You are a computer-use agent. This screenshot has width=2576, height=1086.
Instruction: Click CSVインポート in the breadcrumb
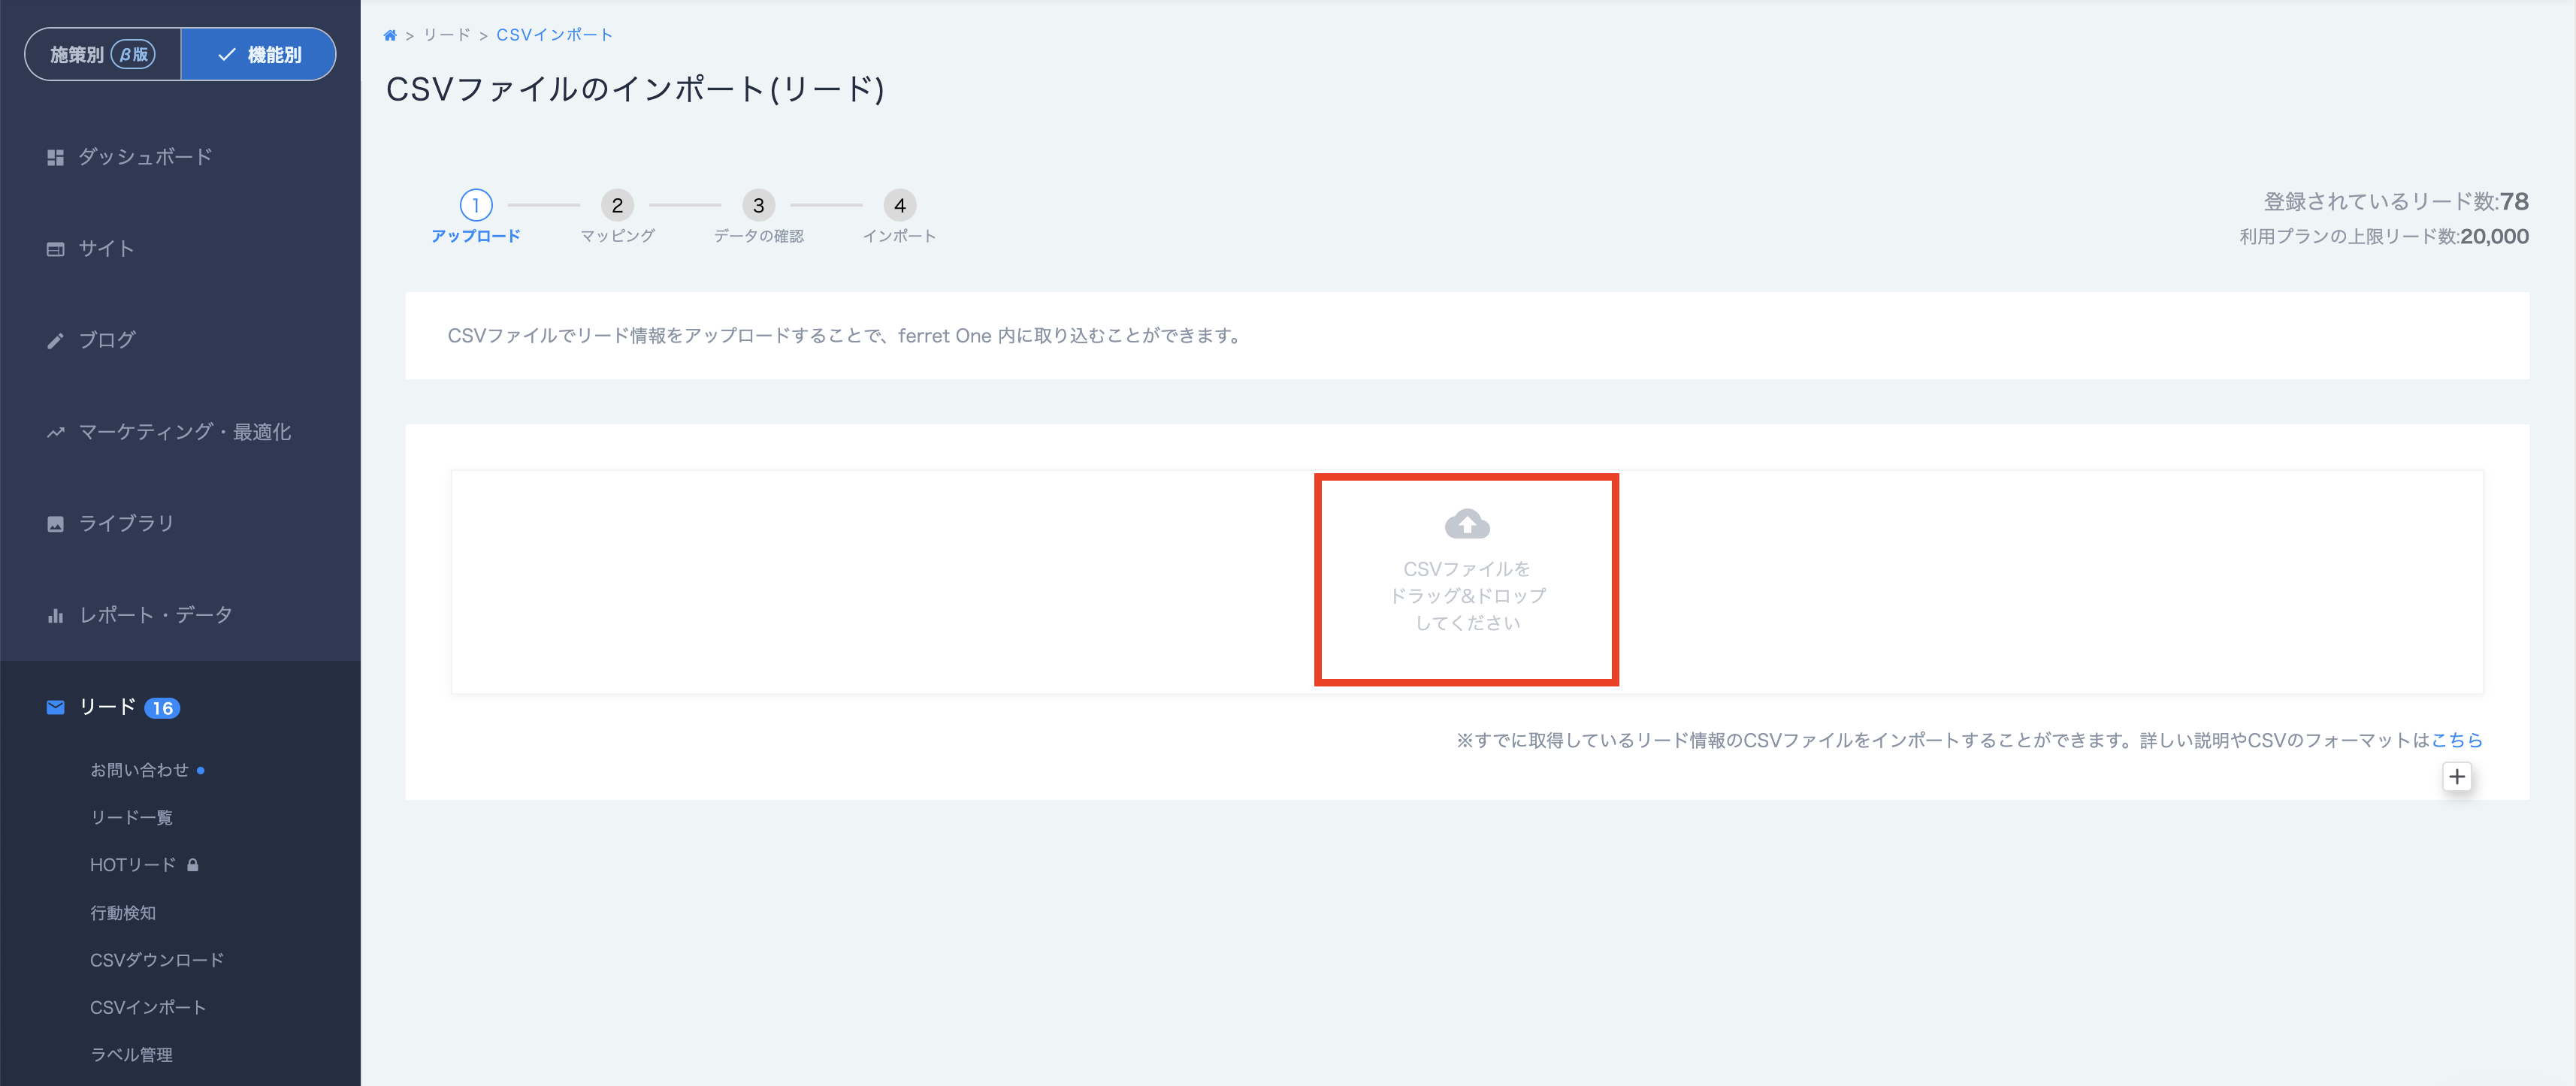[x=555, y=35]
